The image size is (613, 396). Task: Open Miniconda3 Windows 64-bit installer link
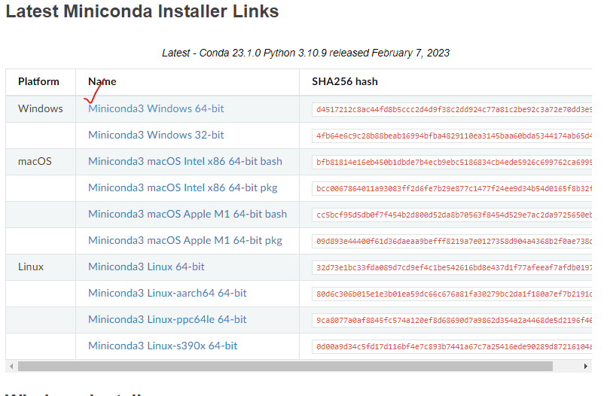156,108
